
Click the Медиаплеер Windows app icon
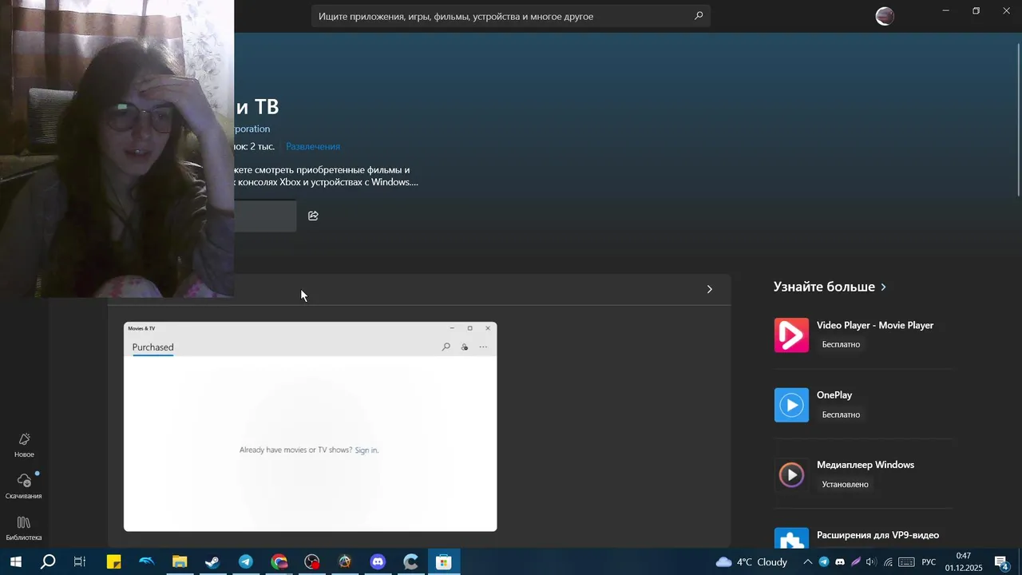coord(791,475)
